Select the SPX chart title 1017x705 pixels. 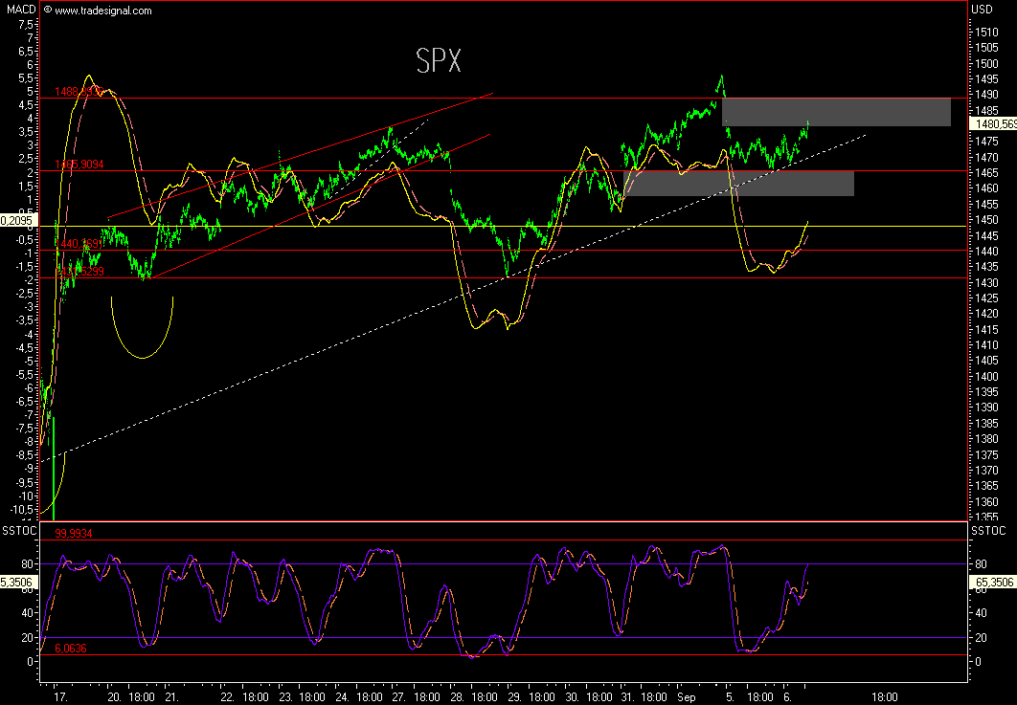[439, 62]
